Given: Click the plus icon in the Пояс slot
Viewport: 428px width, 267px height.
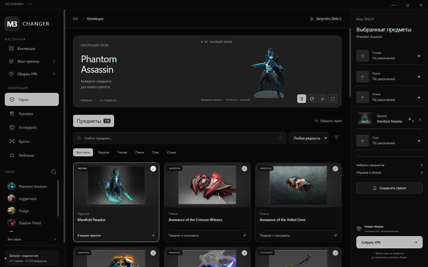Looking at the screenshot, I should click(x=363, y=141).
